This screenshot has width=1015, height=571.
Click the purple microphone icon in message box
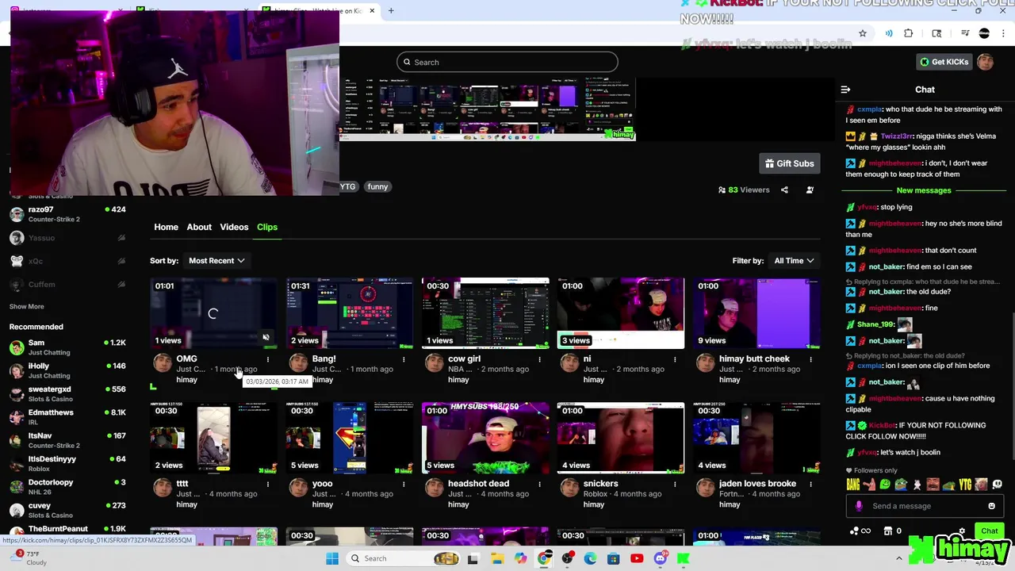pyautogui.click(x=859, y=506)
